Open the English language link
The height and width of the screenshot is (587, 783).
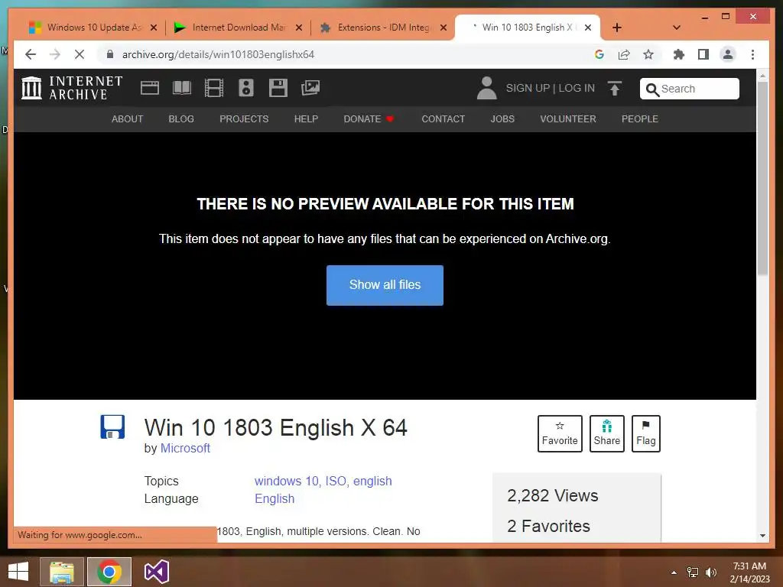275,498
